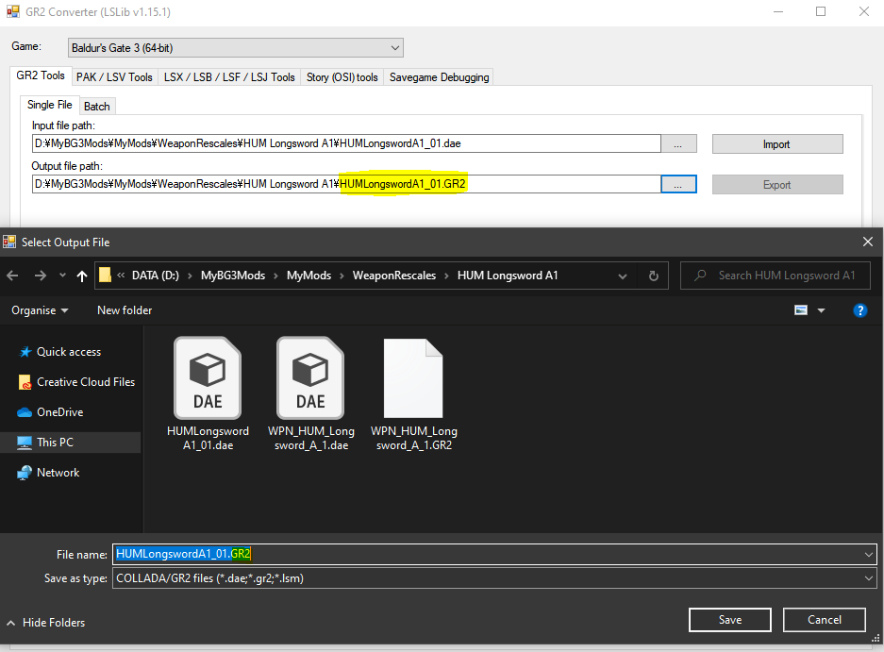Browse for the input file path
Image resolution: width=884 pixels, height=652 pixels.
(x=678, y=143)
